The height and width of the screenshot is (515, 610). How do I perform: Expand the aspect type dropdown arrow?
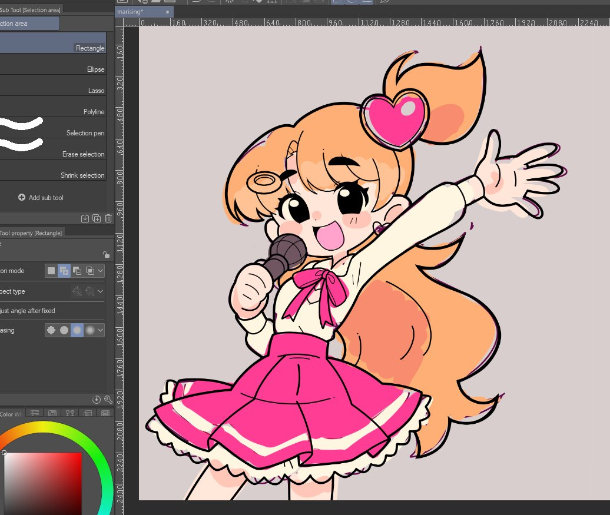point(101,291)
